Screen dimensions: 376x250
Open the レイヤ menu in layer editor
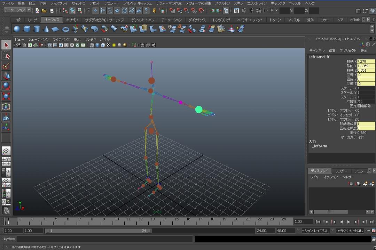[x=314, y=177]
